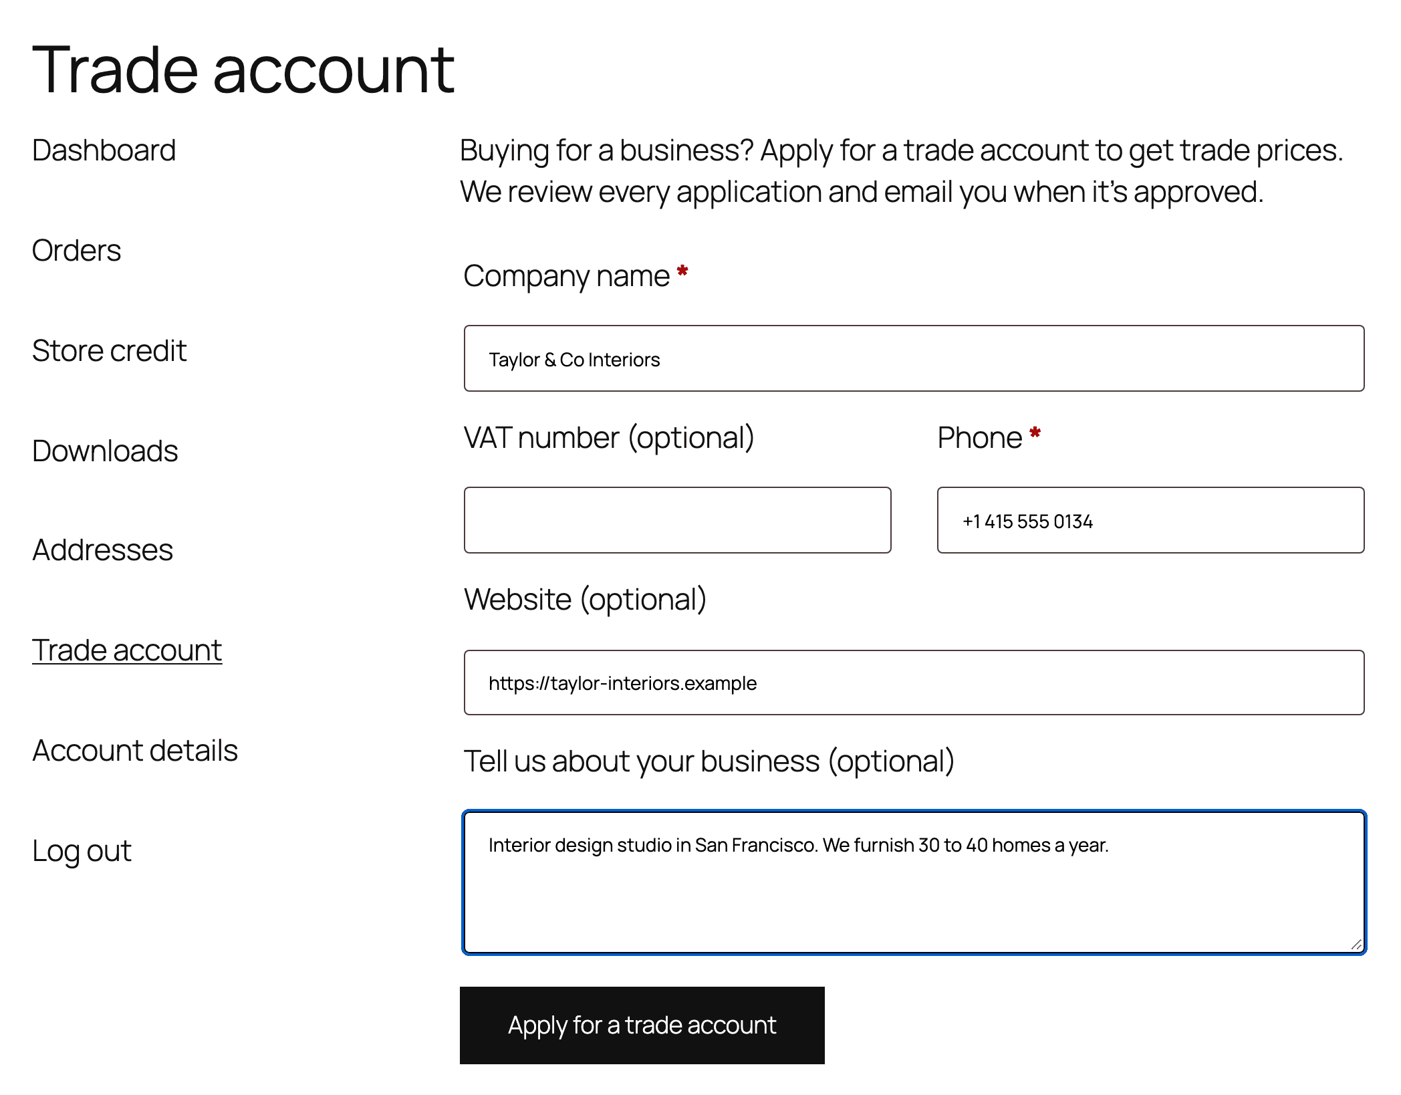
Task: View the Downloads page
Action: click(105, 451)
